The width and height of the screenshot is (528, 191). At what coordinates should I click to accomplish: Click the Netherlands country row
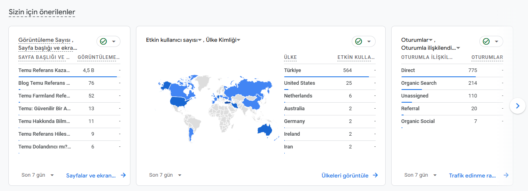[x=330, y=96]
